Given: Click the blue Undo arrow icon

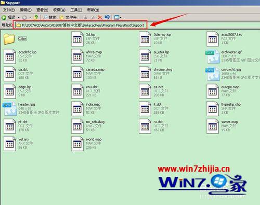Looking at the screenshot, I should click(107, 17).
